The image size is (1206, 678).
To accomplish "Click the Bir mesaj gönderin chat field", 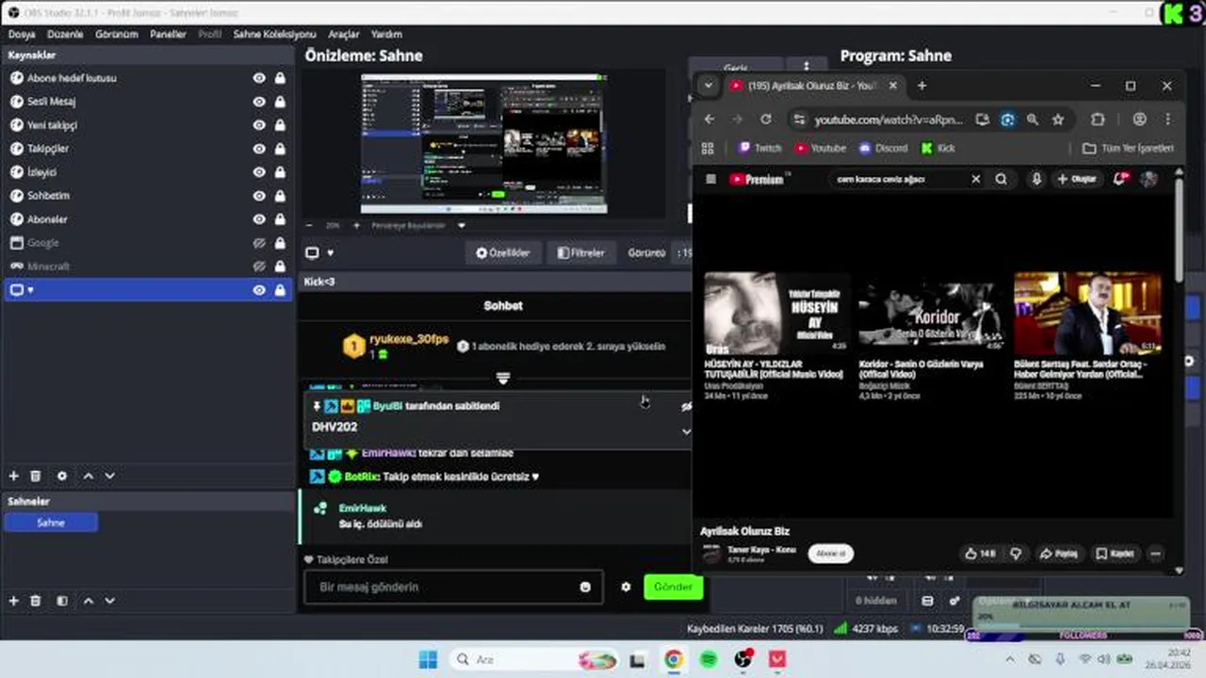I will (453, 587).
